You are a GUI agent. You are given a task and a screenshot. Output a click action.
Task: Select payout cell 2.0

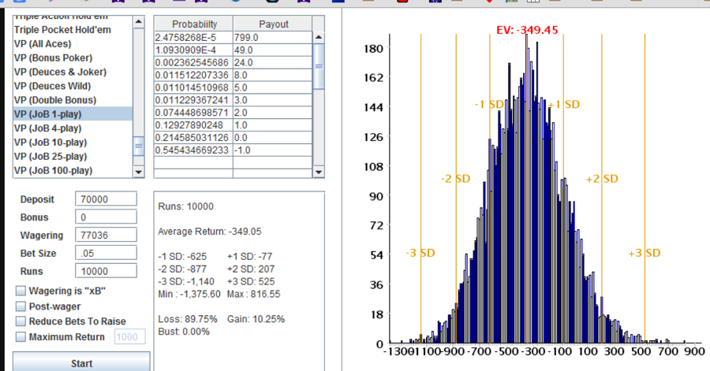(x=273, y=113)
